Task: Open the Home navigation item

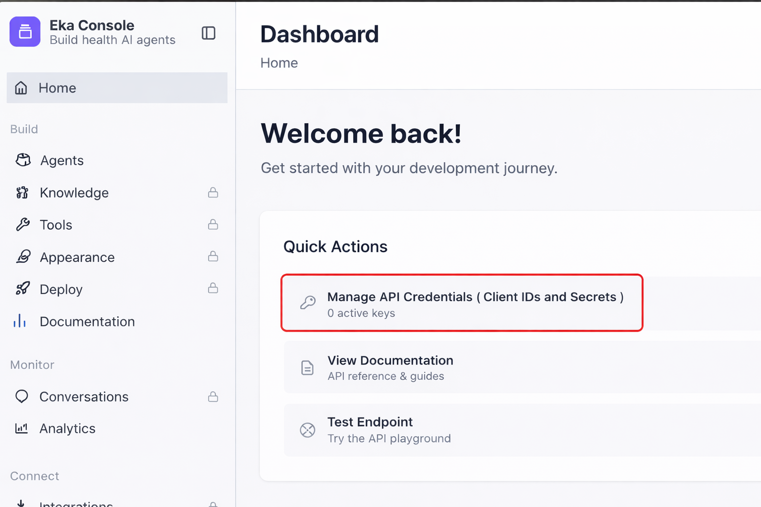Action: coord(57,88)
